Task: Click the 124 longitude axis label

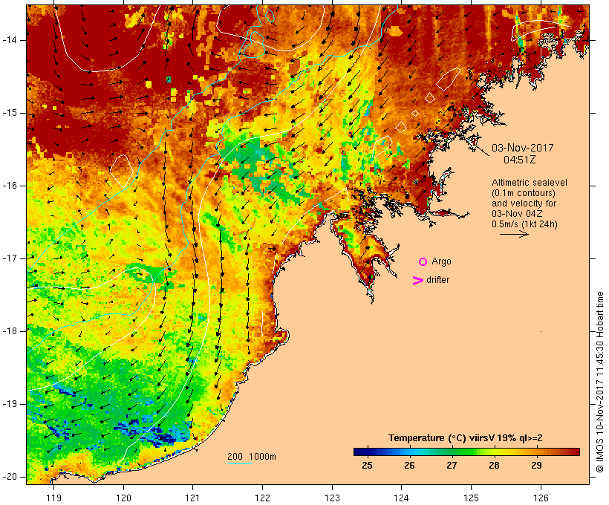Action: pos(401,498)
